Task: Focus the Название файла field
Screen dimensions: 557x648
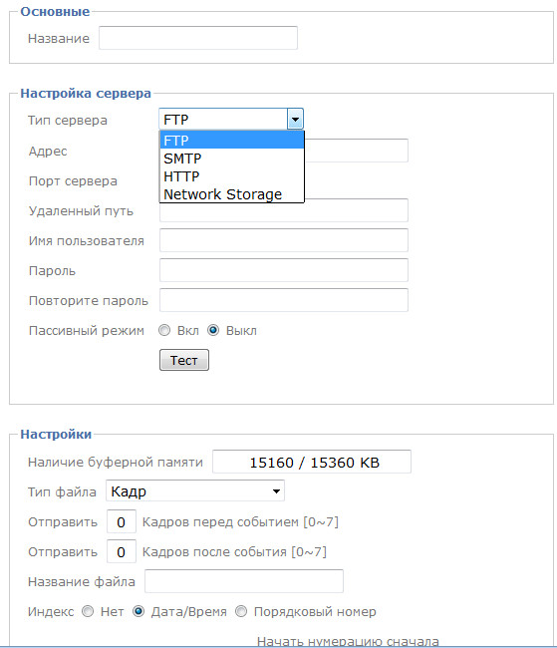Action: click(244, 581)
